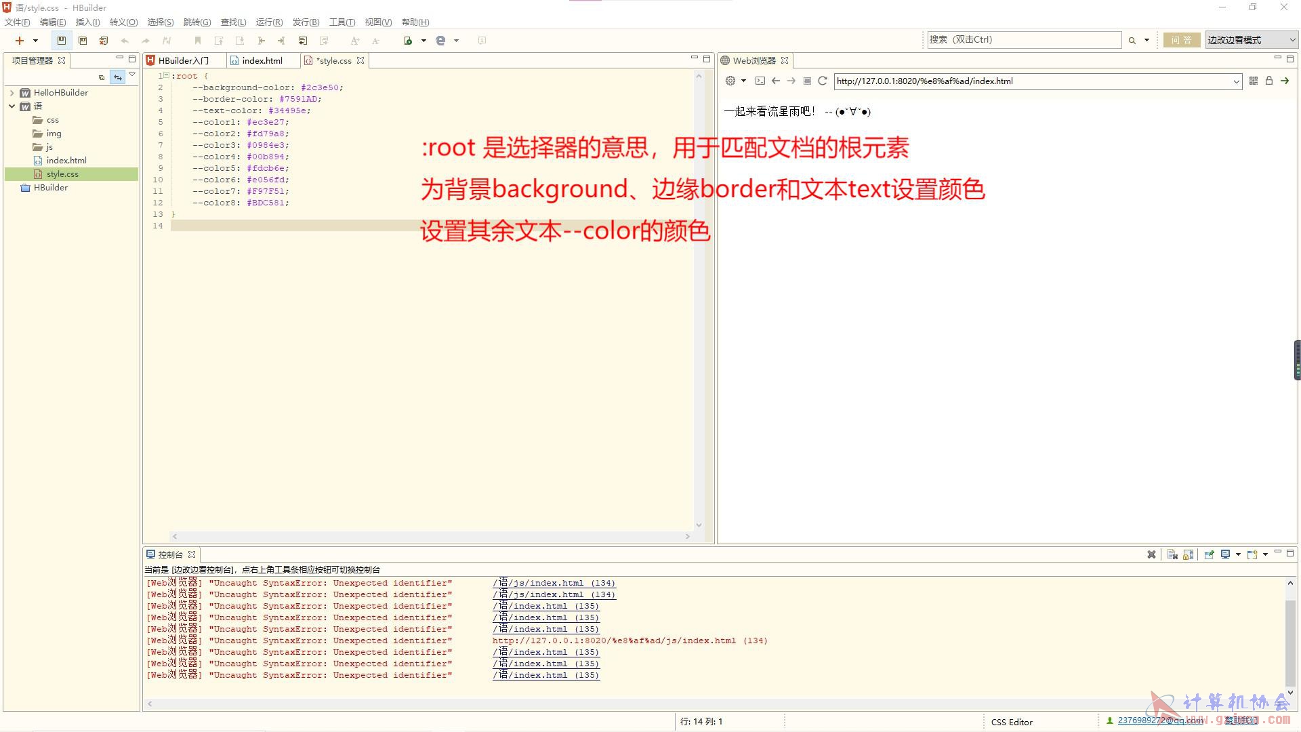The height and width of the screenshot is (732, 1301).
Task: Click the qq.com account link in status bar
Action: point(1161,720)
